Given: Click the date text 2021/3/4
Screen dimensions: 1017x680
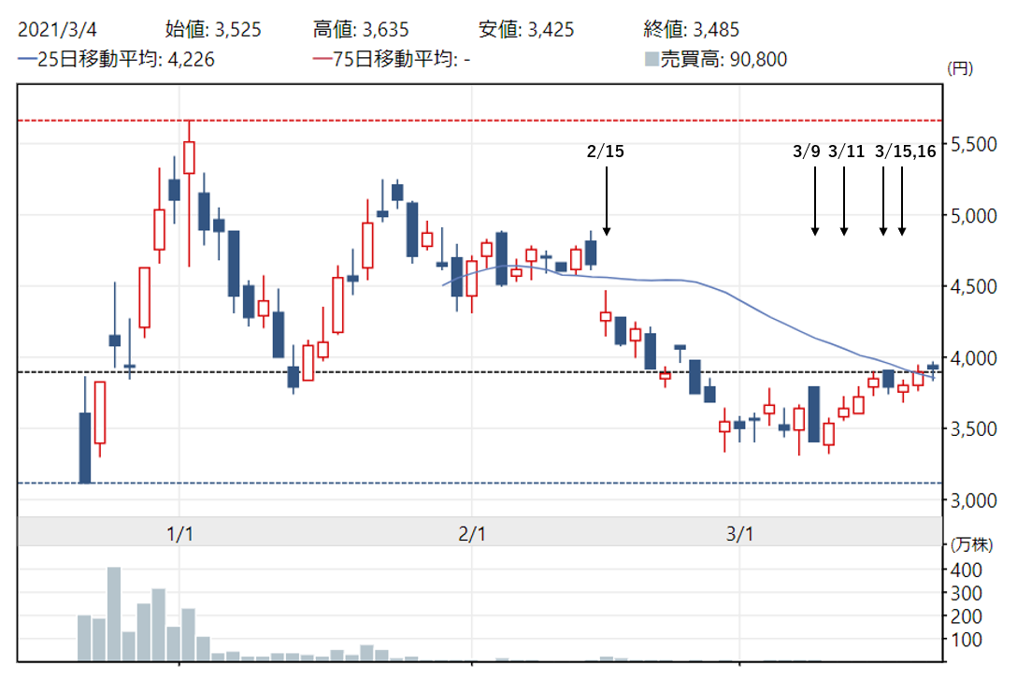Looking at the screenshot, I should tap(57, 29).
